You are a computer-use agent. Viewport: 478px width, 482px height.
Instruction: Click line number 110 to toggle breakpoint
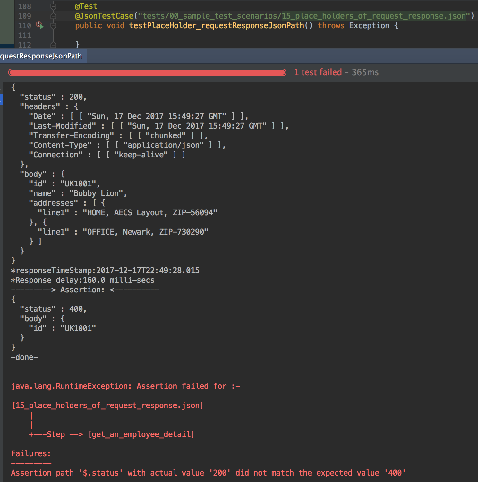[x=24, y=26]
